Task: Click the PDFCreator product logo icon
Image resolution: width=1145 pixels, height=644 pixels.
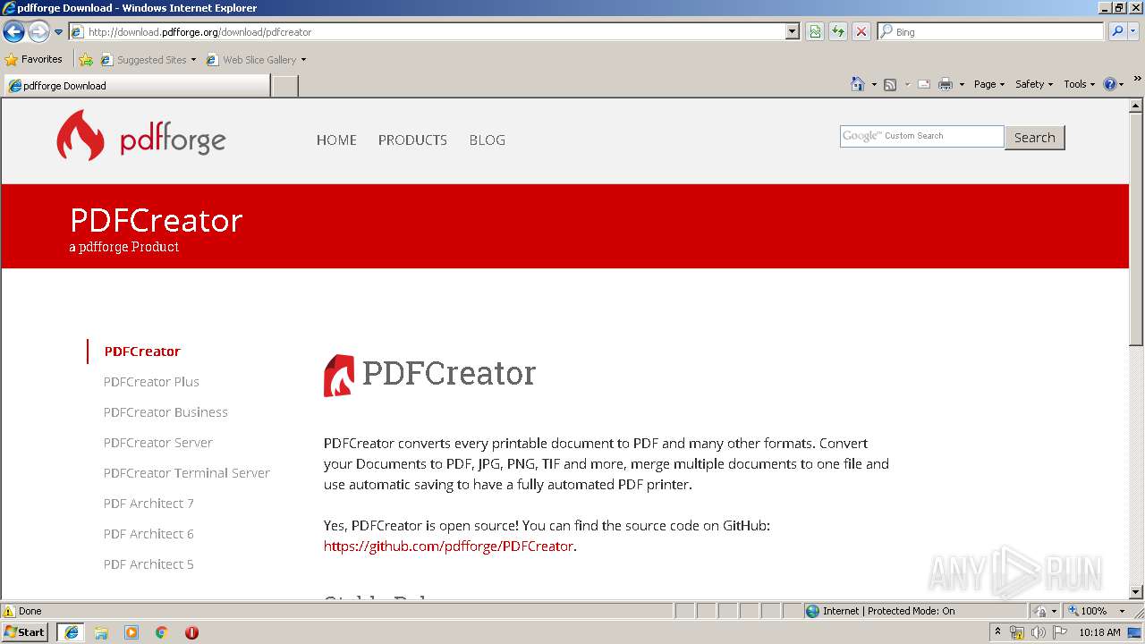Action: [339, 375]
